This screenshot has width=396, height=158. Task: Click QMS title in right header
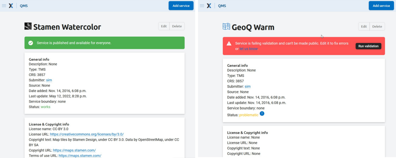click(x=222, y=6)
